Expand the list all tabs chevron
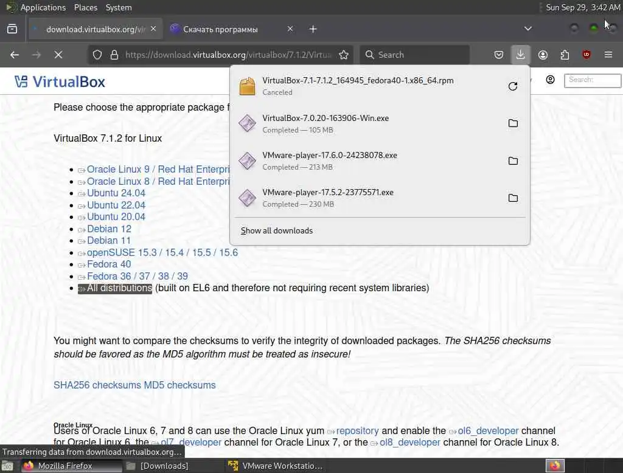The height and width of the screenshot is (473, 623). [527, 29]
